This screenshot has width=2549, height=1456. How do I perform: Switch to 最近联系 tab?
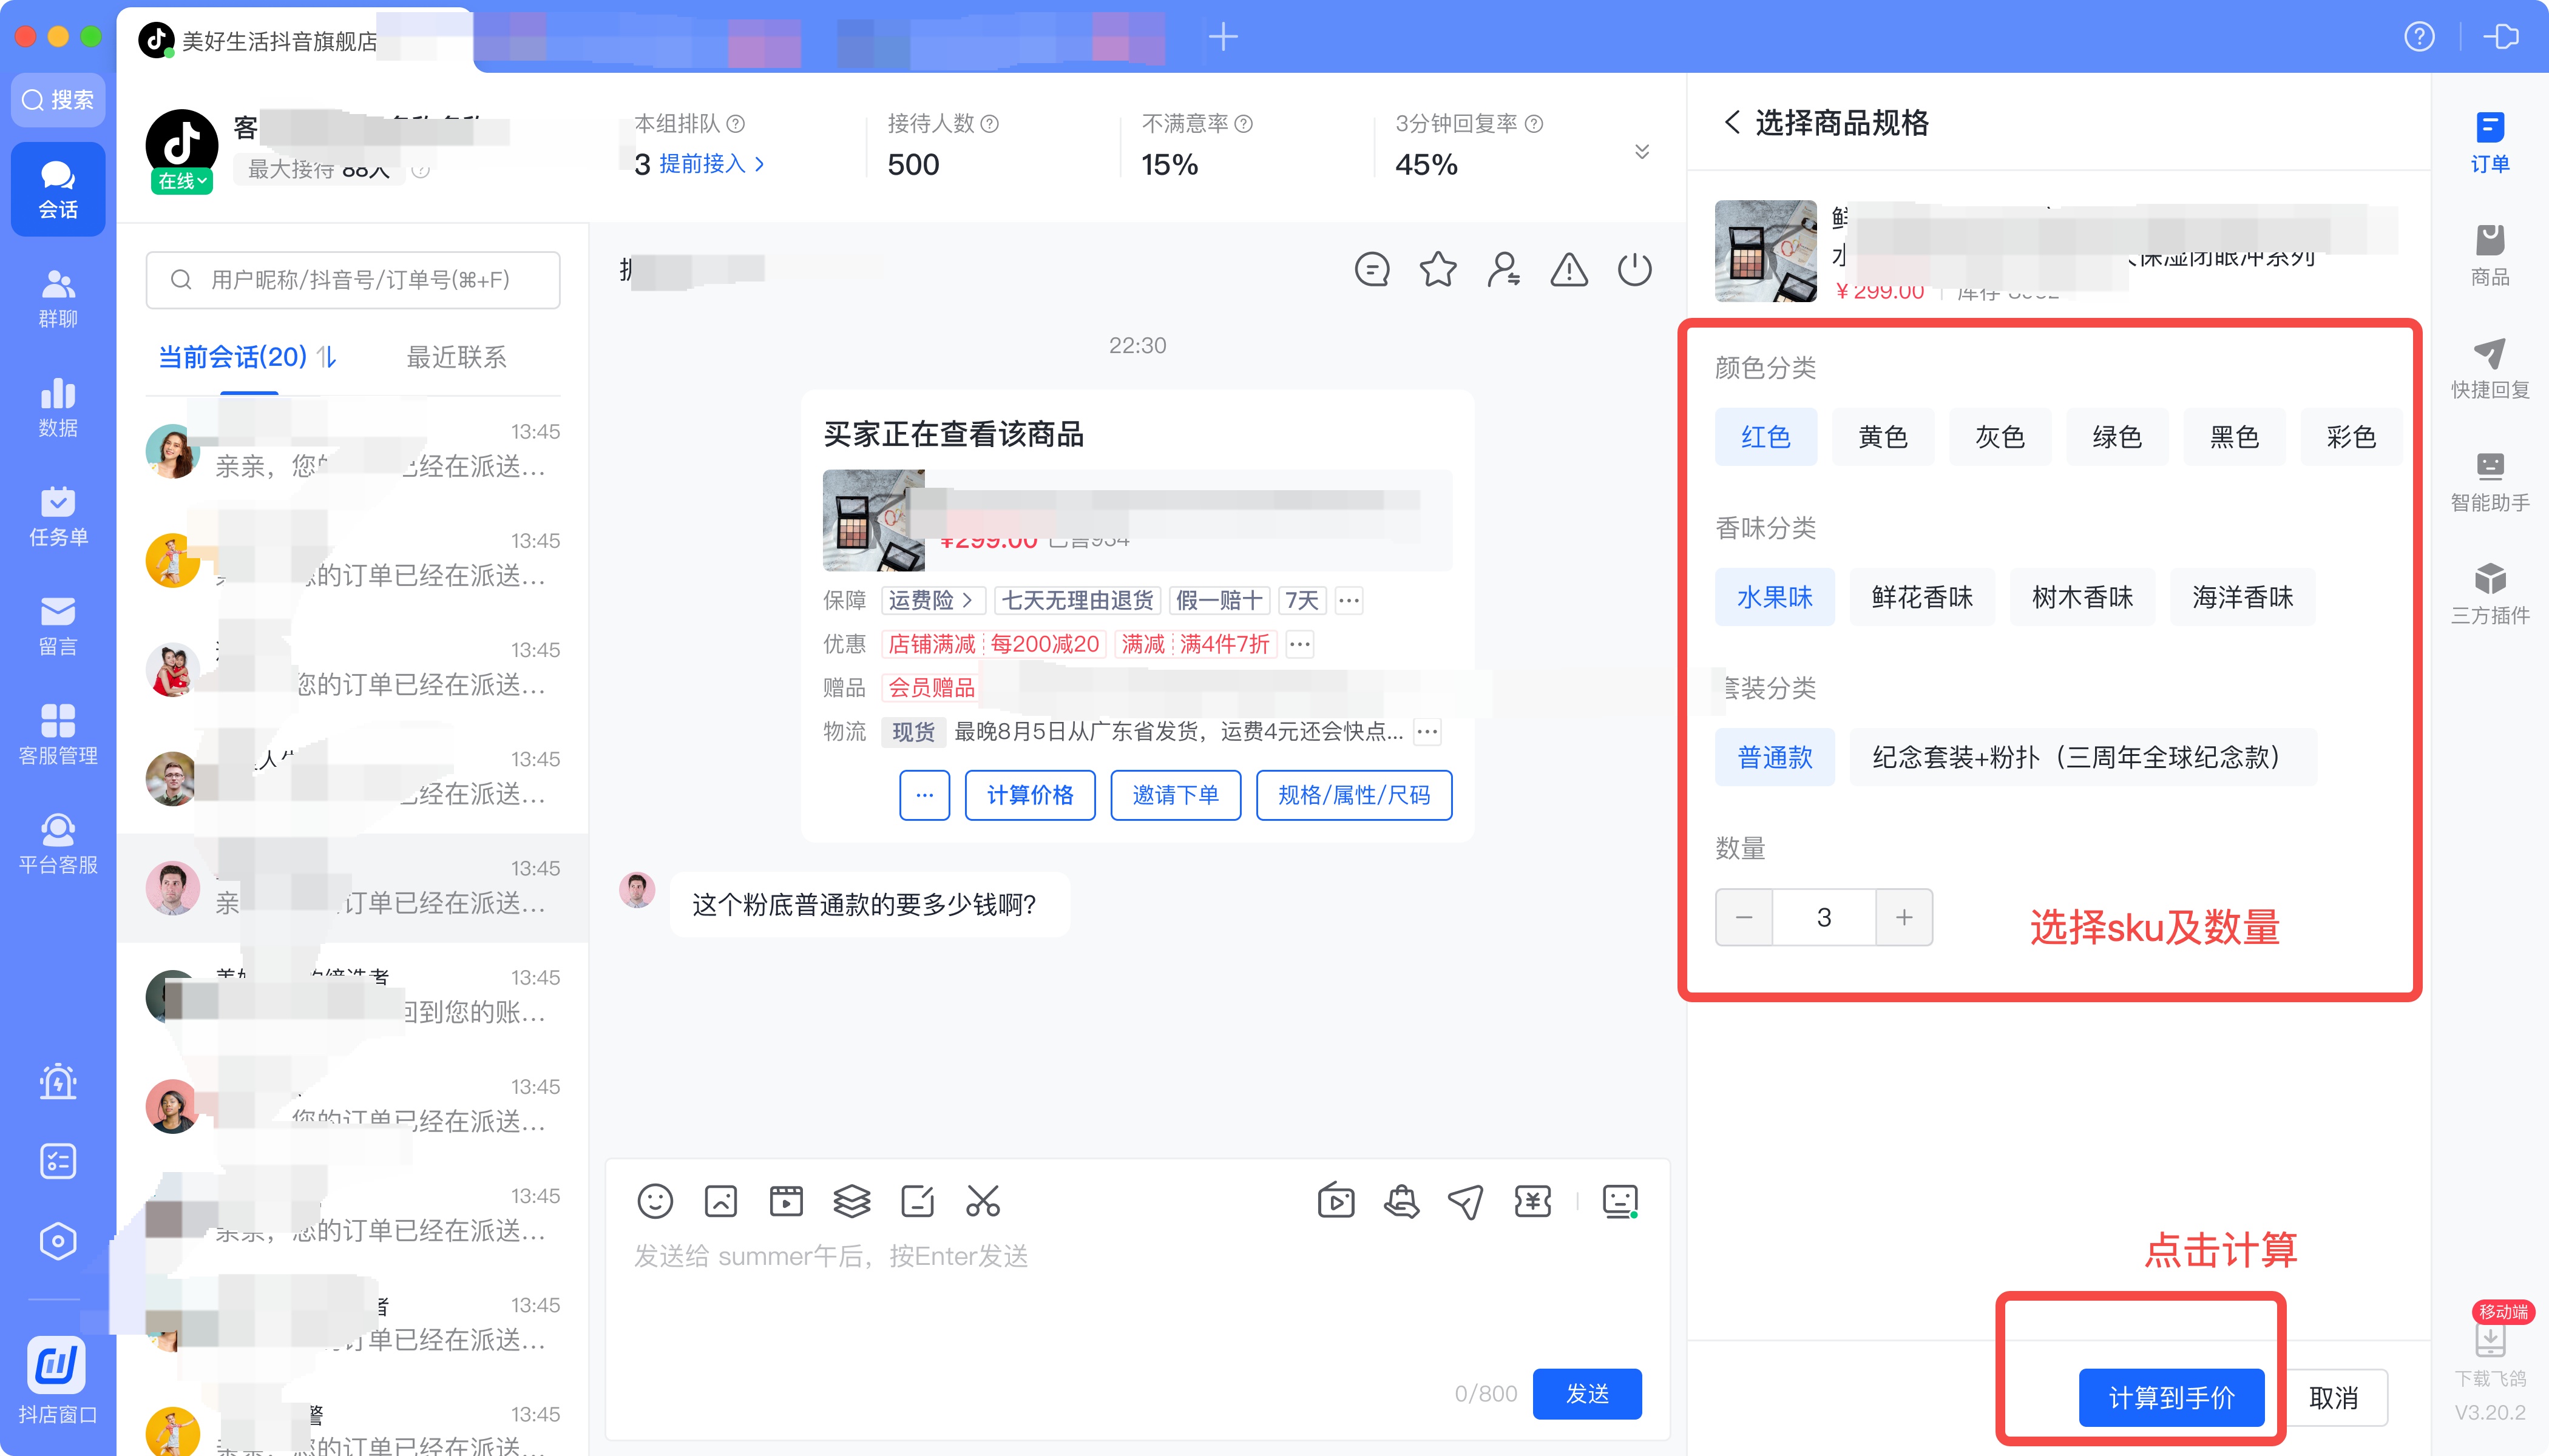click(x=456, y=357)
